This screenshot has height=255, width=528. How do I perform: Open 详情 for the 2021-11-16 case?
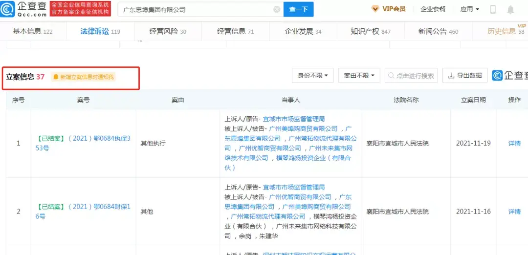coord(514,212)
